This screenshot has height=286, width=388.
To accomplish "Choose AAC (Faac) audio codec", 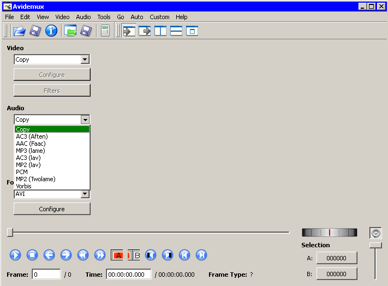I will click(x=52, y=144).
